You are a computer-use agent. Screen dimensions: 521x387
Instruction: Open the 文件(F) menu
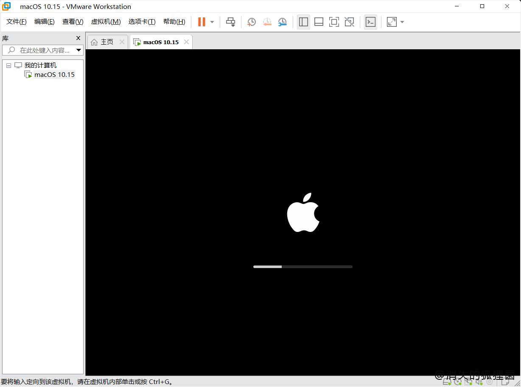(x=17, y=22)
